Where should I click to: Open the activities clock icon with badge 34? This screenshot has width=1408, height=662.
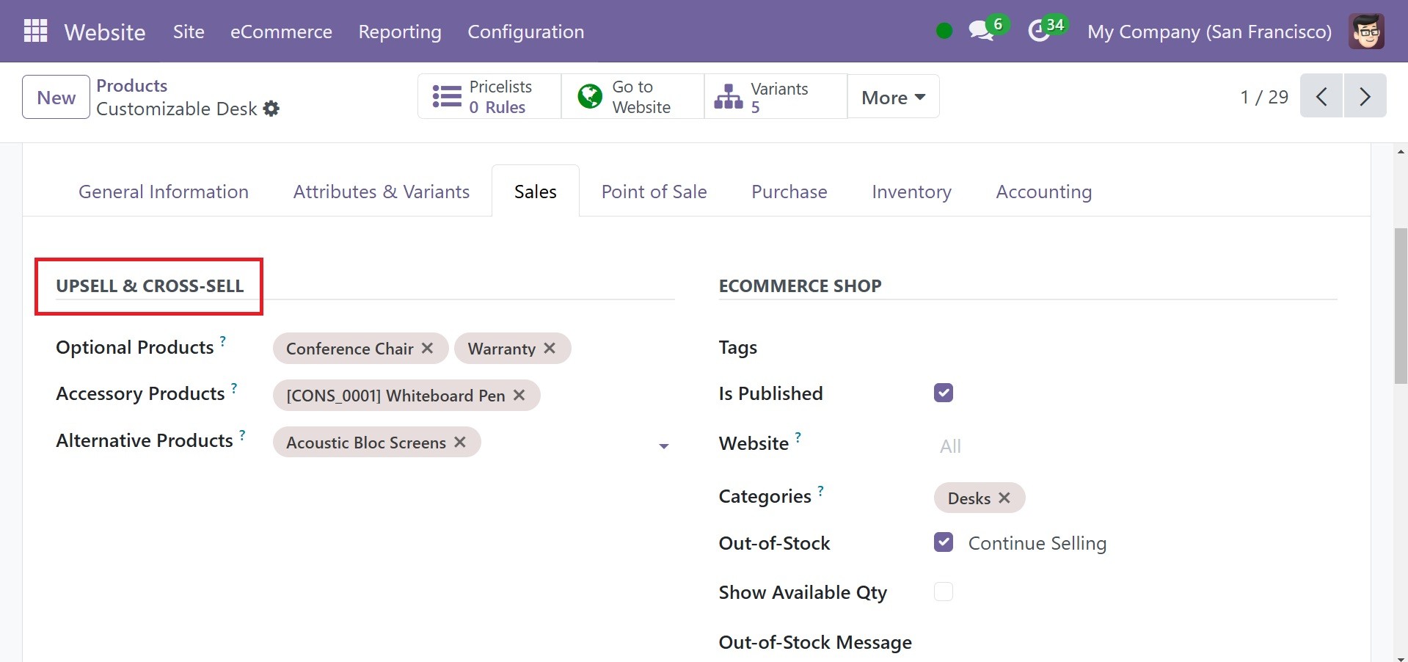point(1039,31)
